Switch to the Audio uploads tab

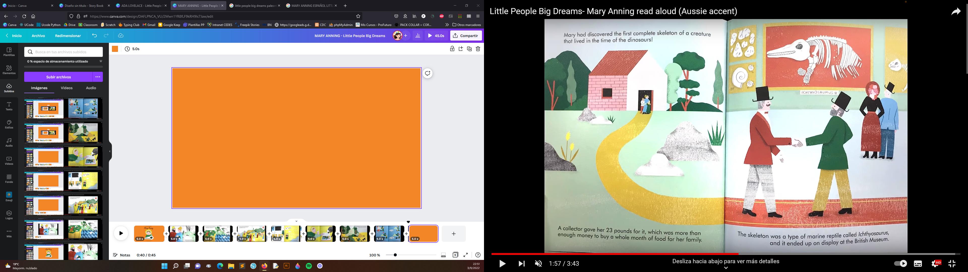pyautogui.click(x=91, y=88)
